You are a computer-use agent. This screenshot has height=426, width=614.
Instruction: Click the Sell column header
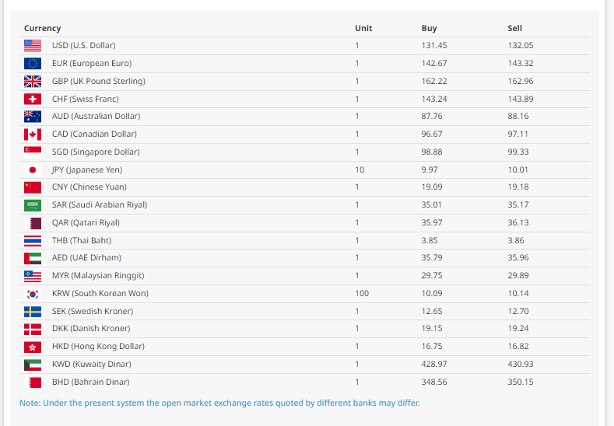514,28
